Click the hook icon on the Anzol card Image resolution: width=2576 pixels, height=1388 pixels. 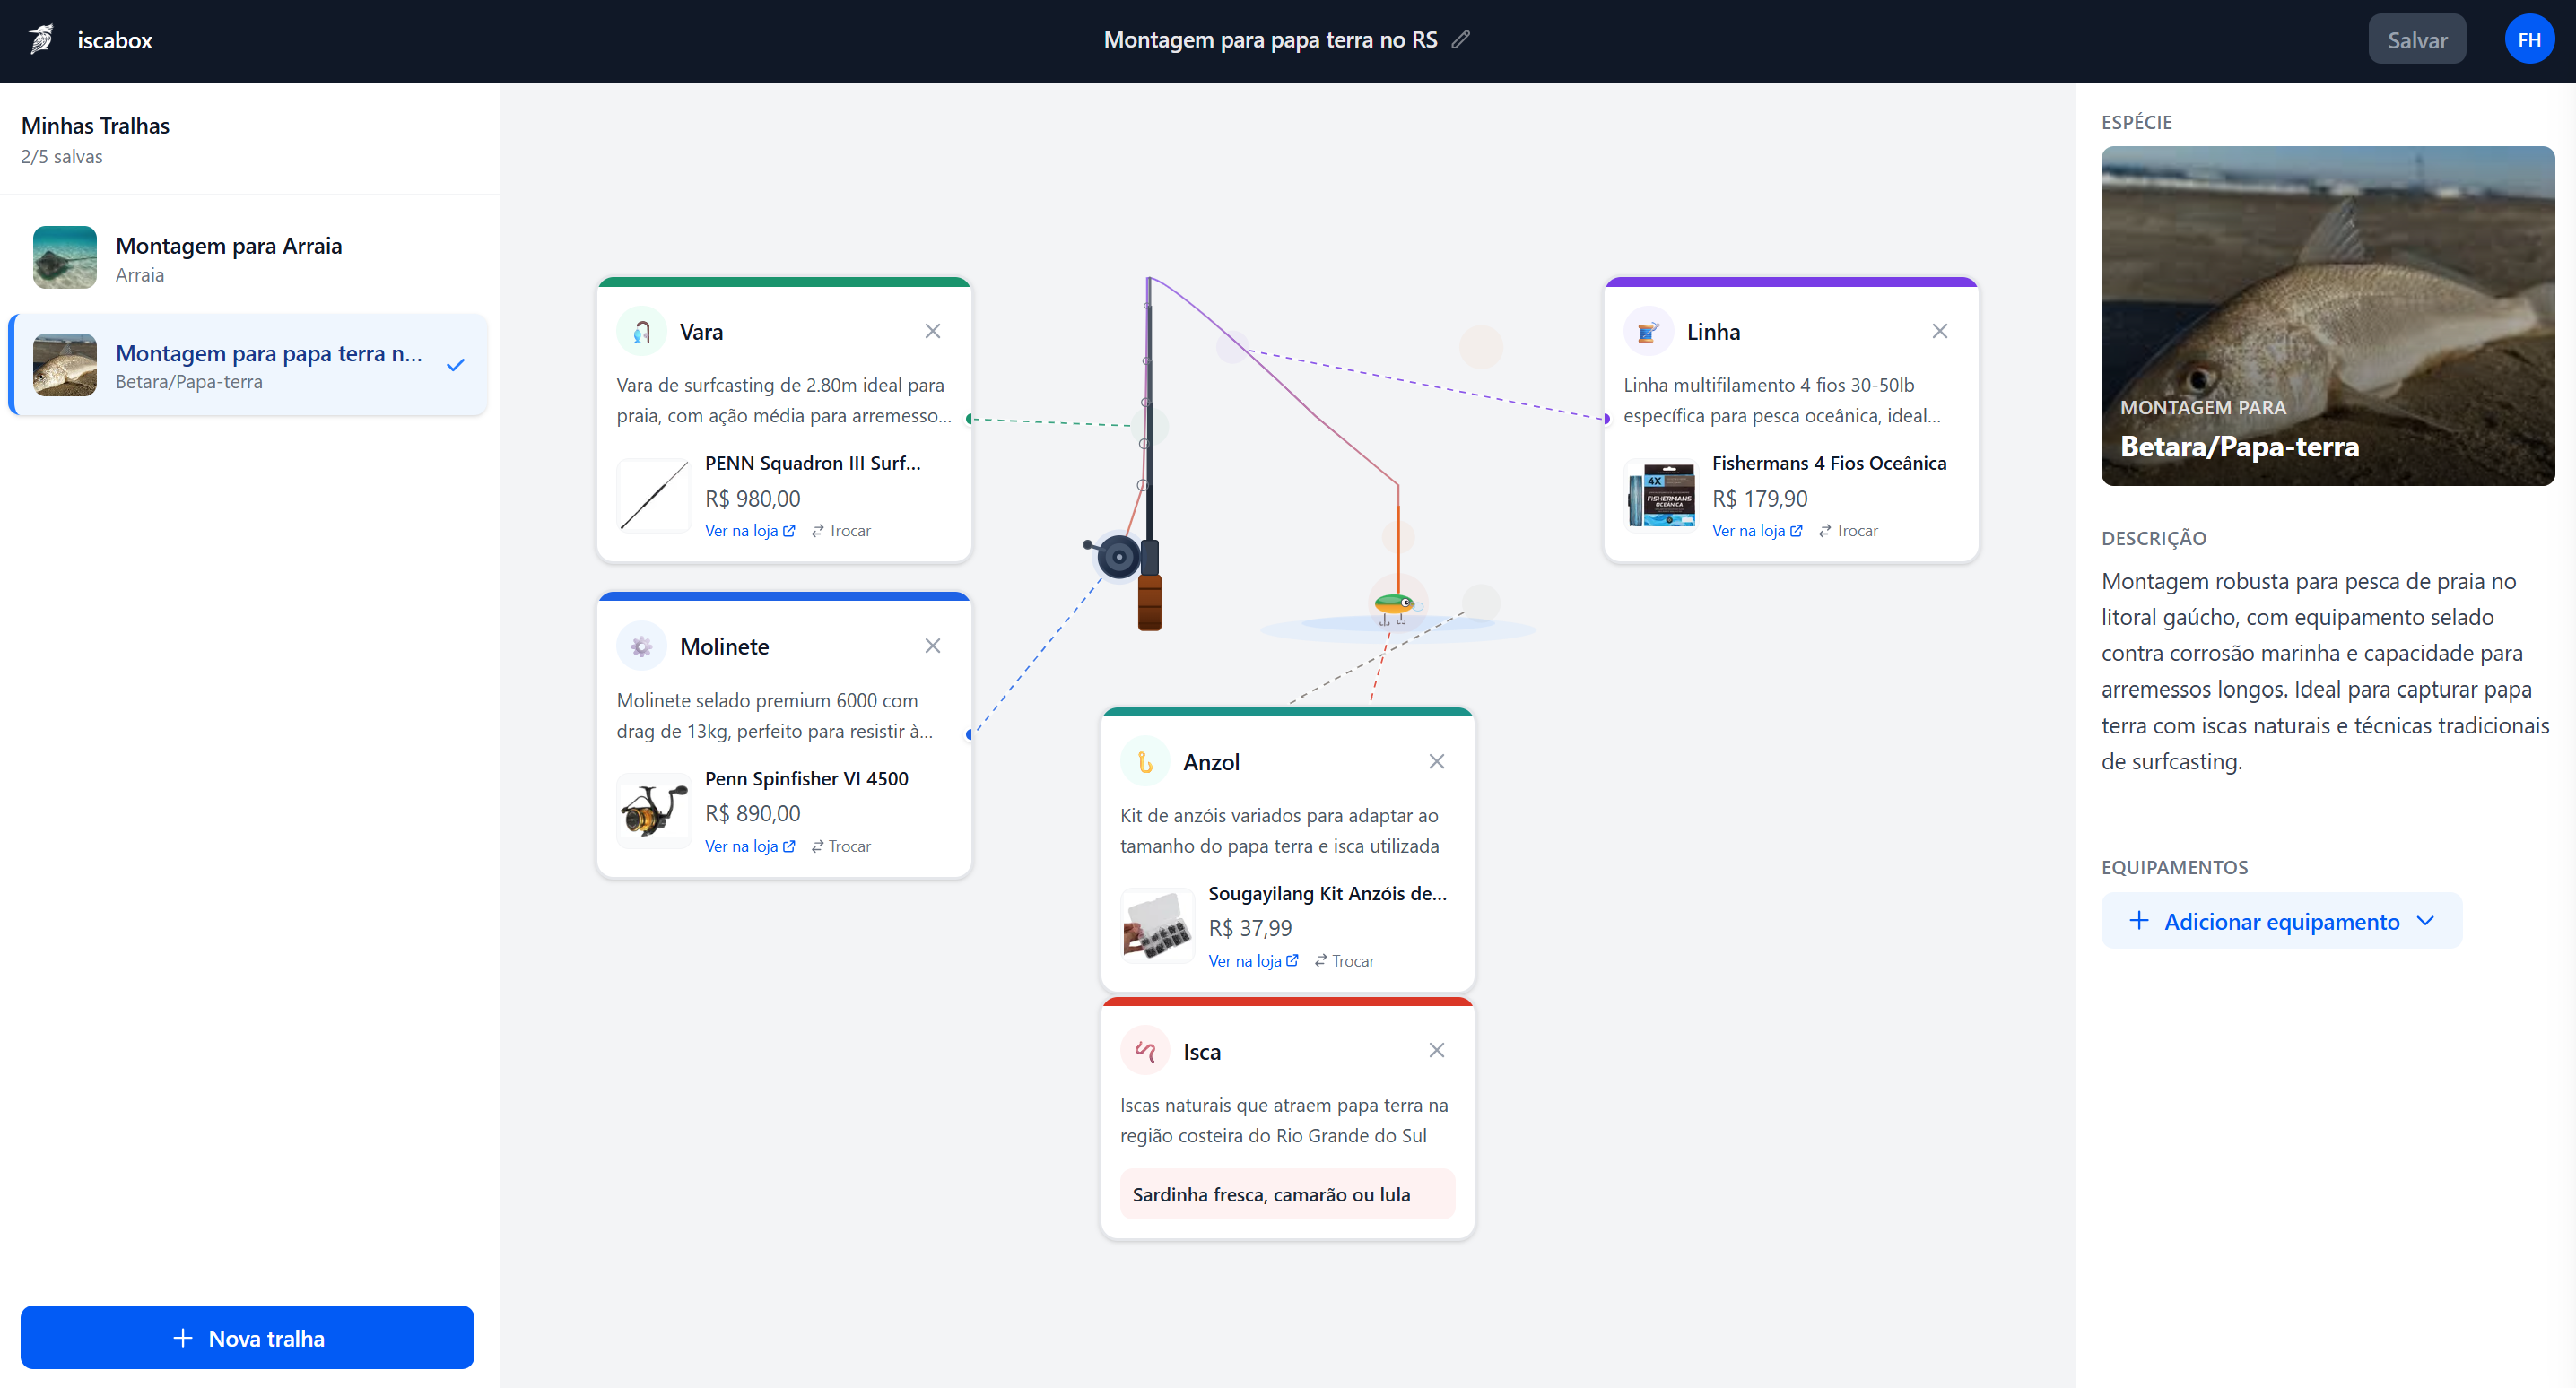1145,762
